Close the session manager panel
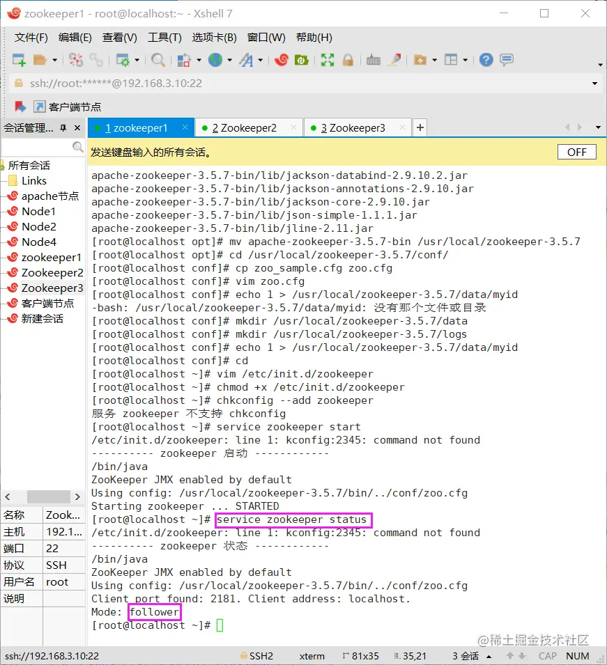This screenshot has width=607, height=665. point(77,127)
